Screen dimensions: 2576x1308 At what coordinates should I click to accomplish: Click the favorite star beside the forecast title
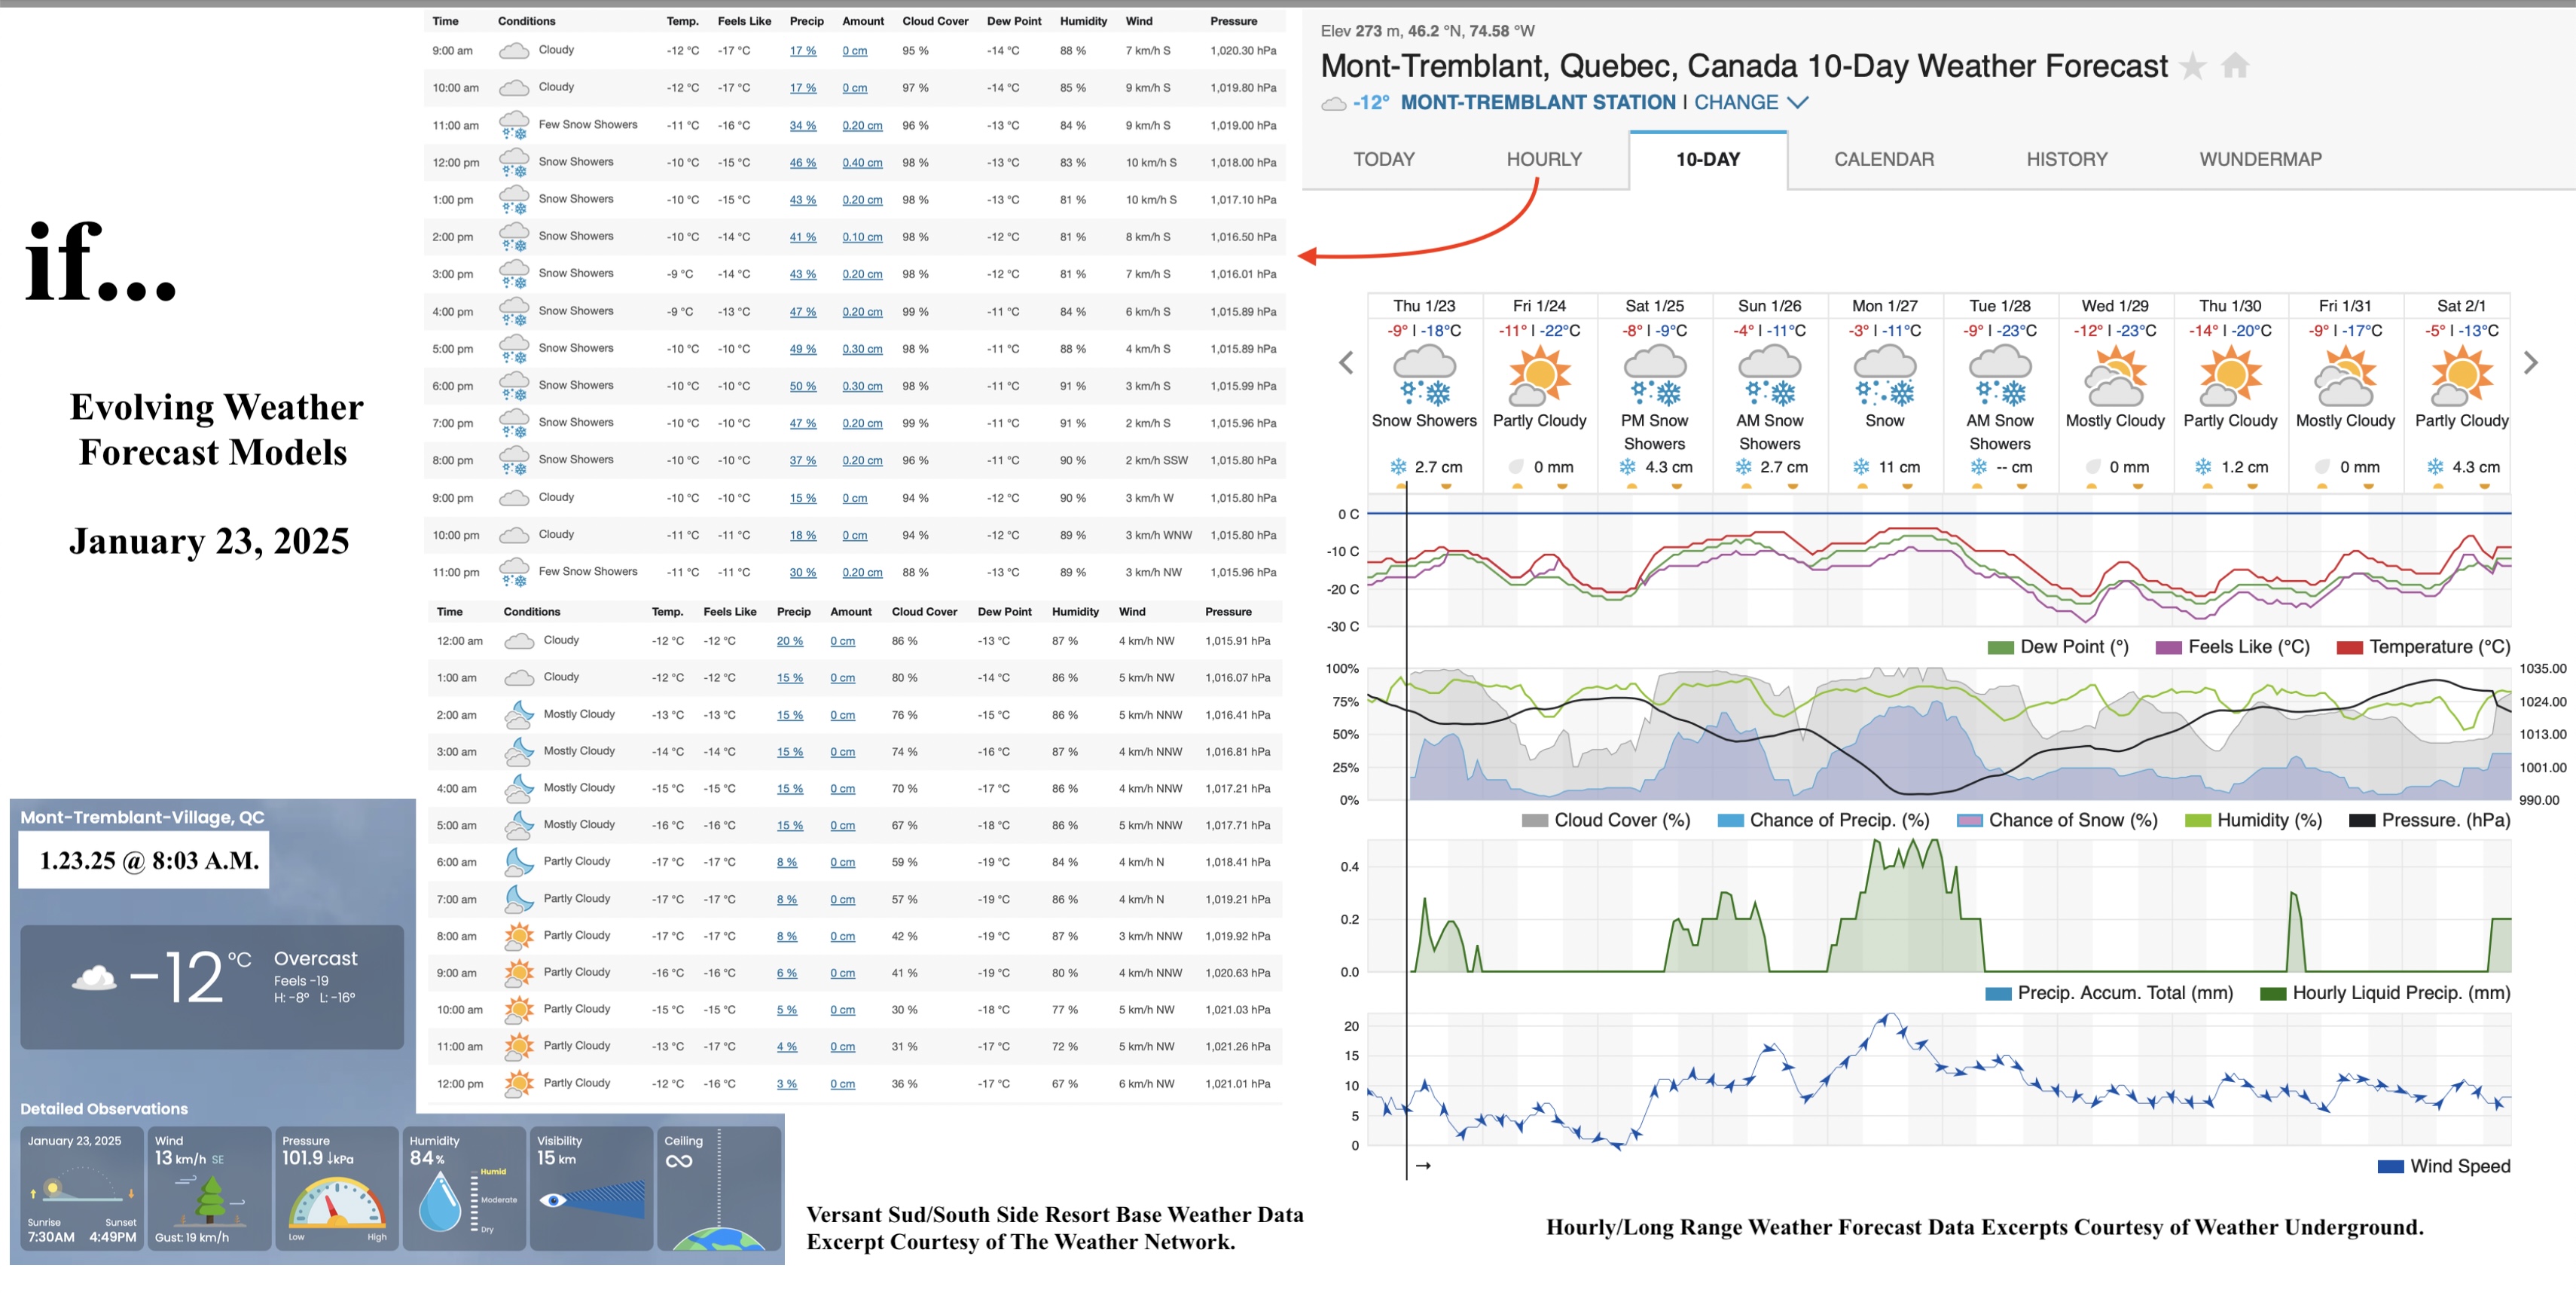2191,67
